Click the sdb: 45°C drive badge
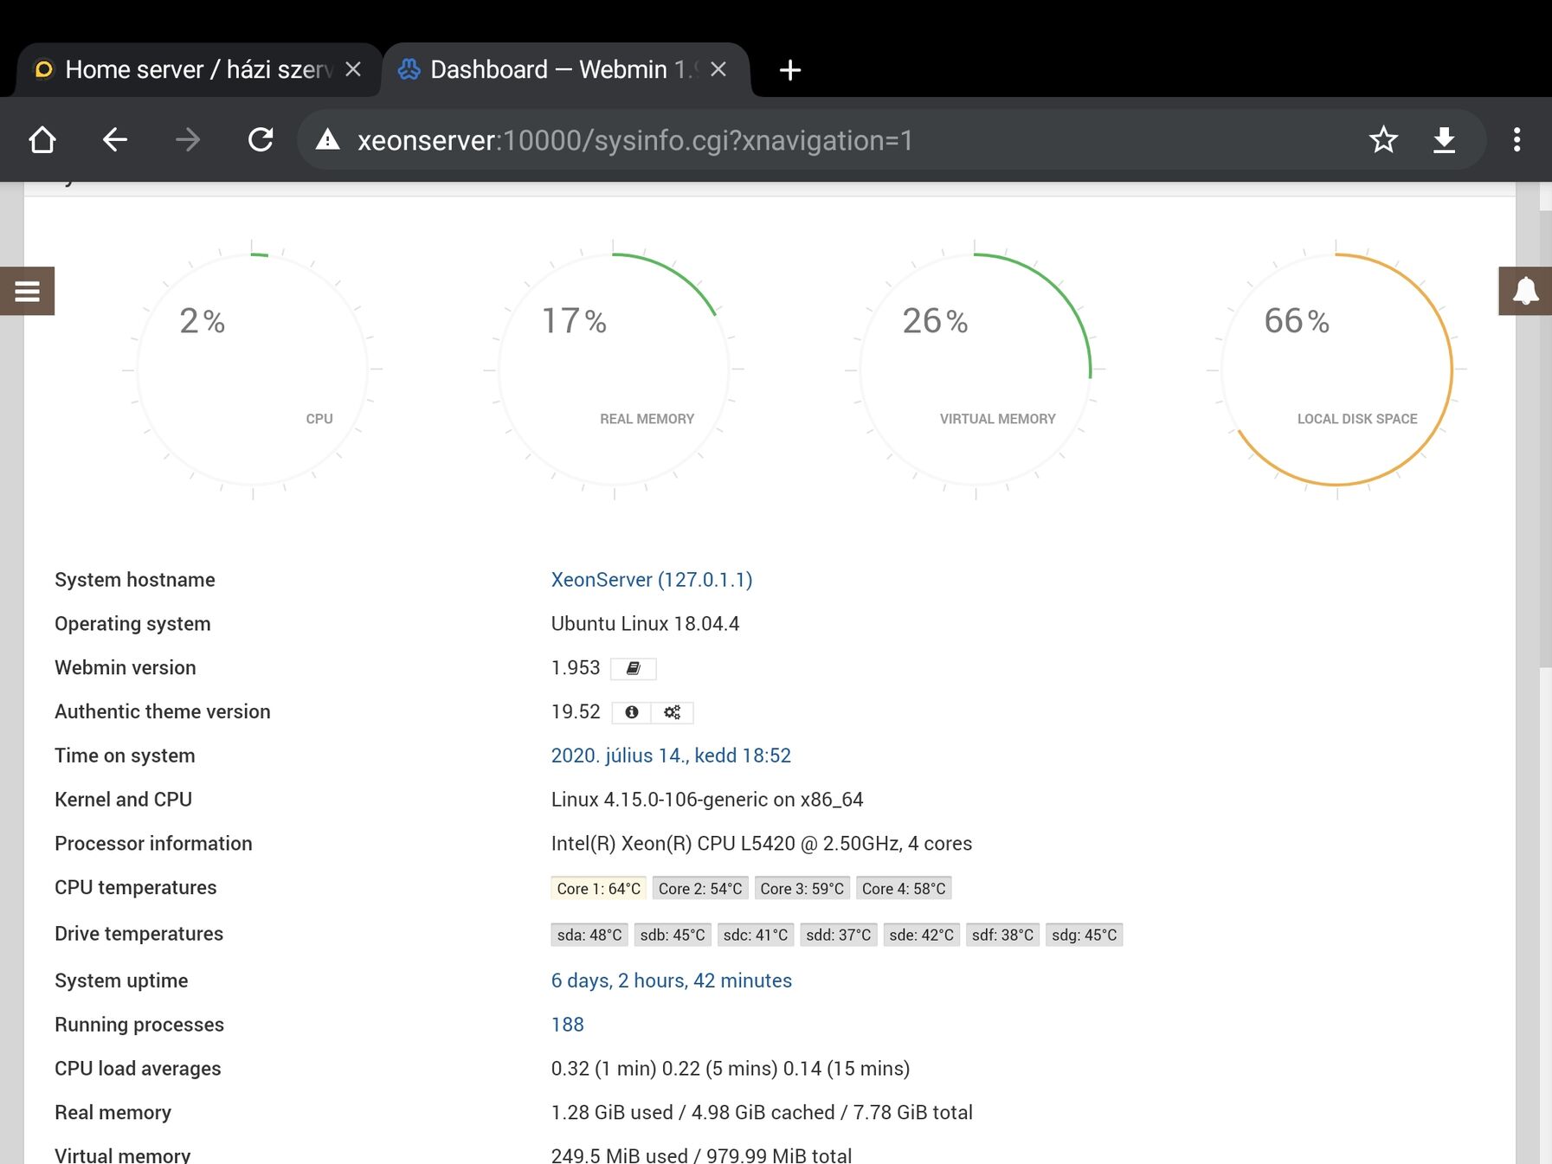1552x1164 pixels. 673,935
